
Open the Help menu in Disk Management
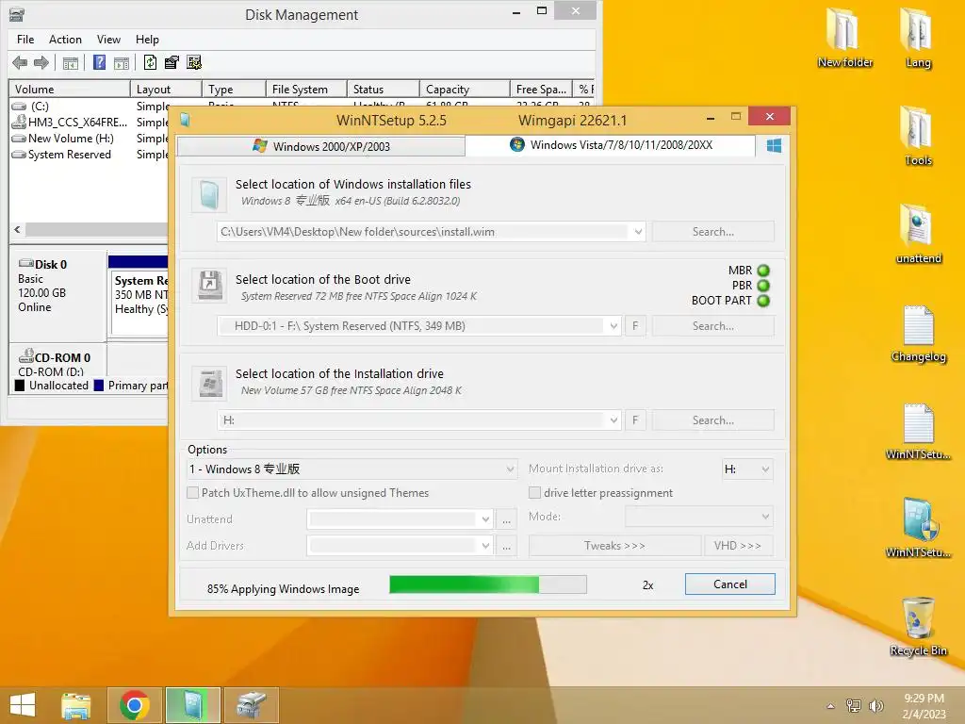[147, 40]
